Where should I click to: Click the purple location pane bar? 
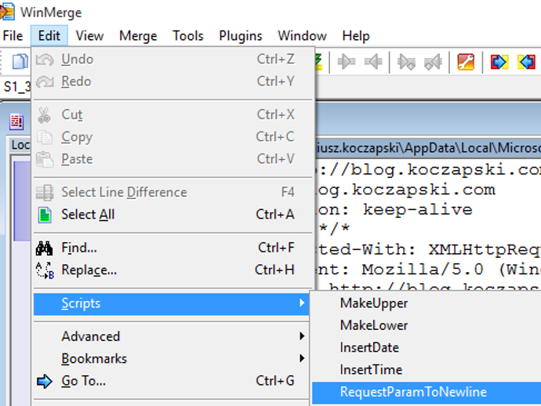(22, 201)
